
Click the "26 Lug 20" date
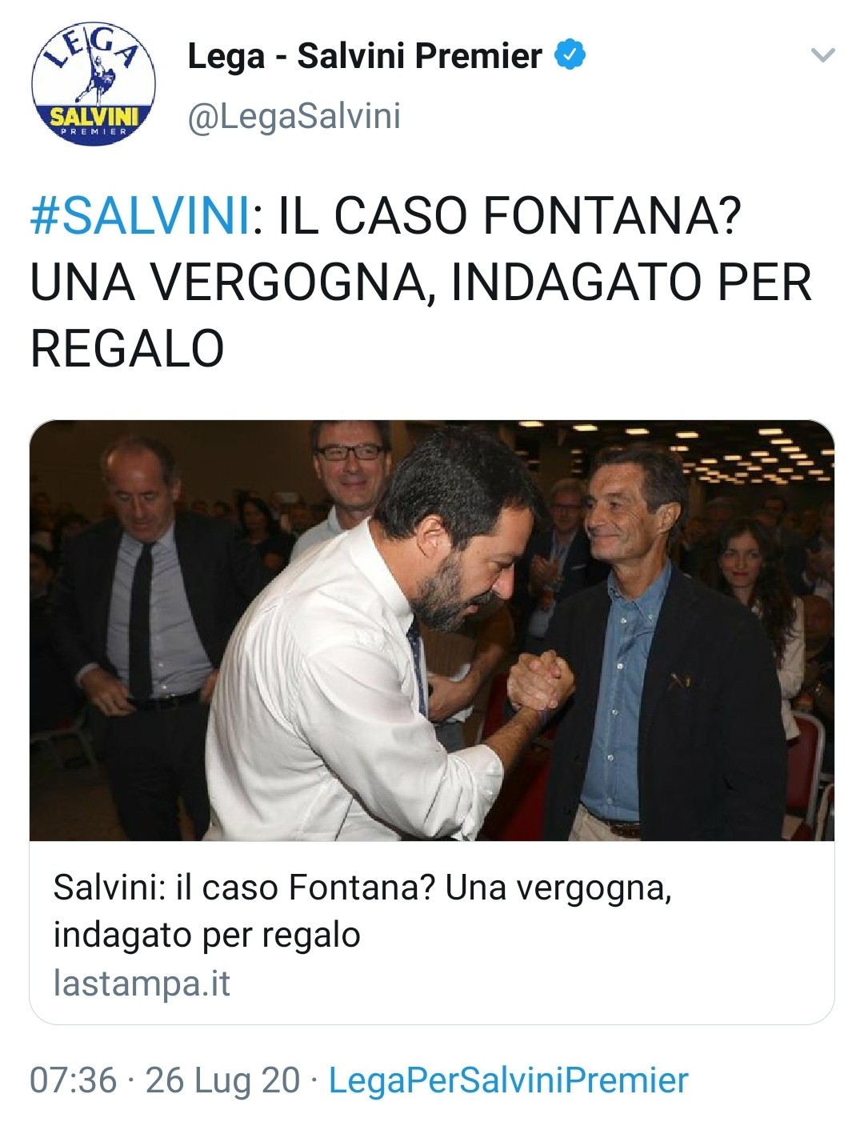coord(223,1080)
